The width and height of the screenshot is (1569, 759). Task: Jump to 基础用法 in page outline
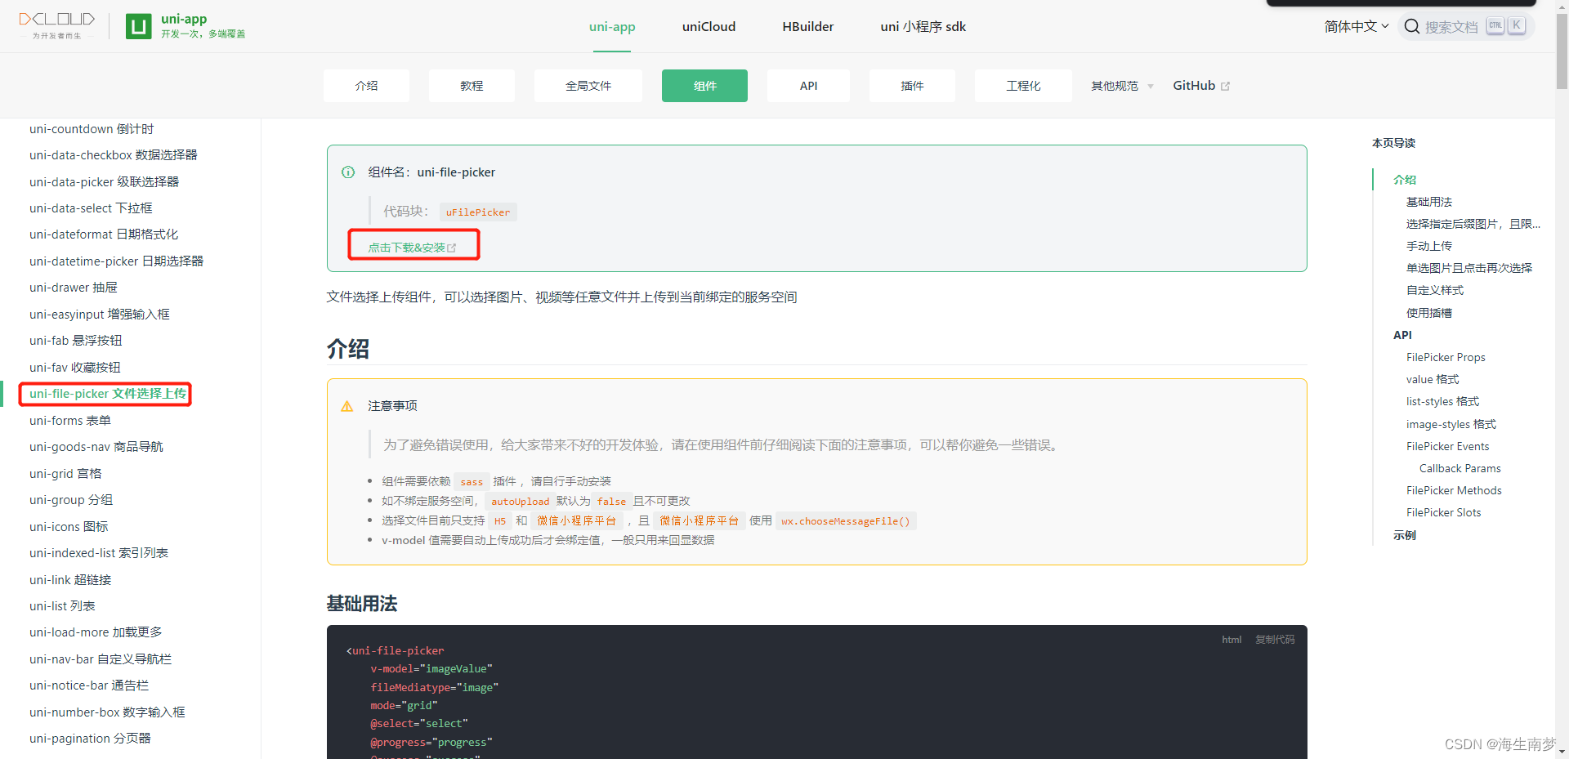(x=1429, y=202)
